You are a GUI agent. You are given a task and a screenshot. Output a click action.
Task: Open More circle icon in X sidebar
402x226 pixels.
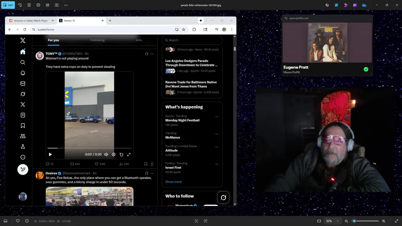tap(23, 157)
